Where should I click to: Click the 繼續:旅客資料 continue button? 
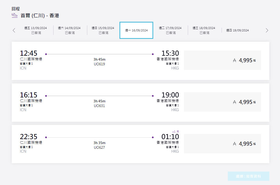(249, 176)
